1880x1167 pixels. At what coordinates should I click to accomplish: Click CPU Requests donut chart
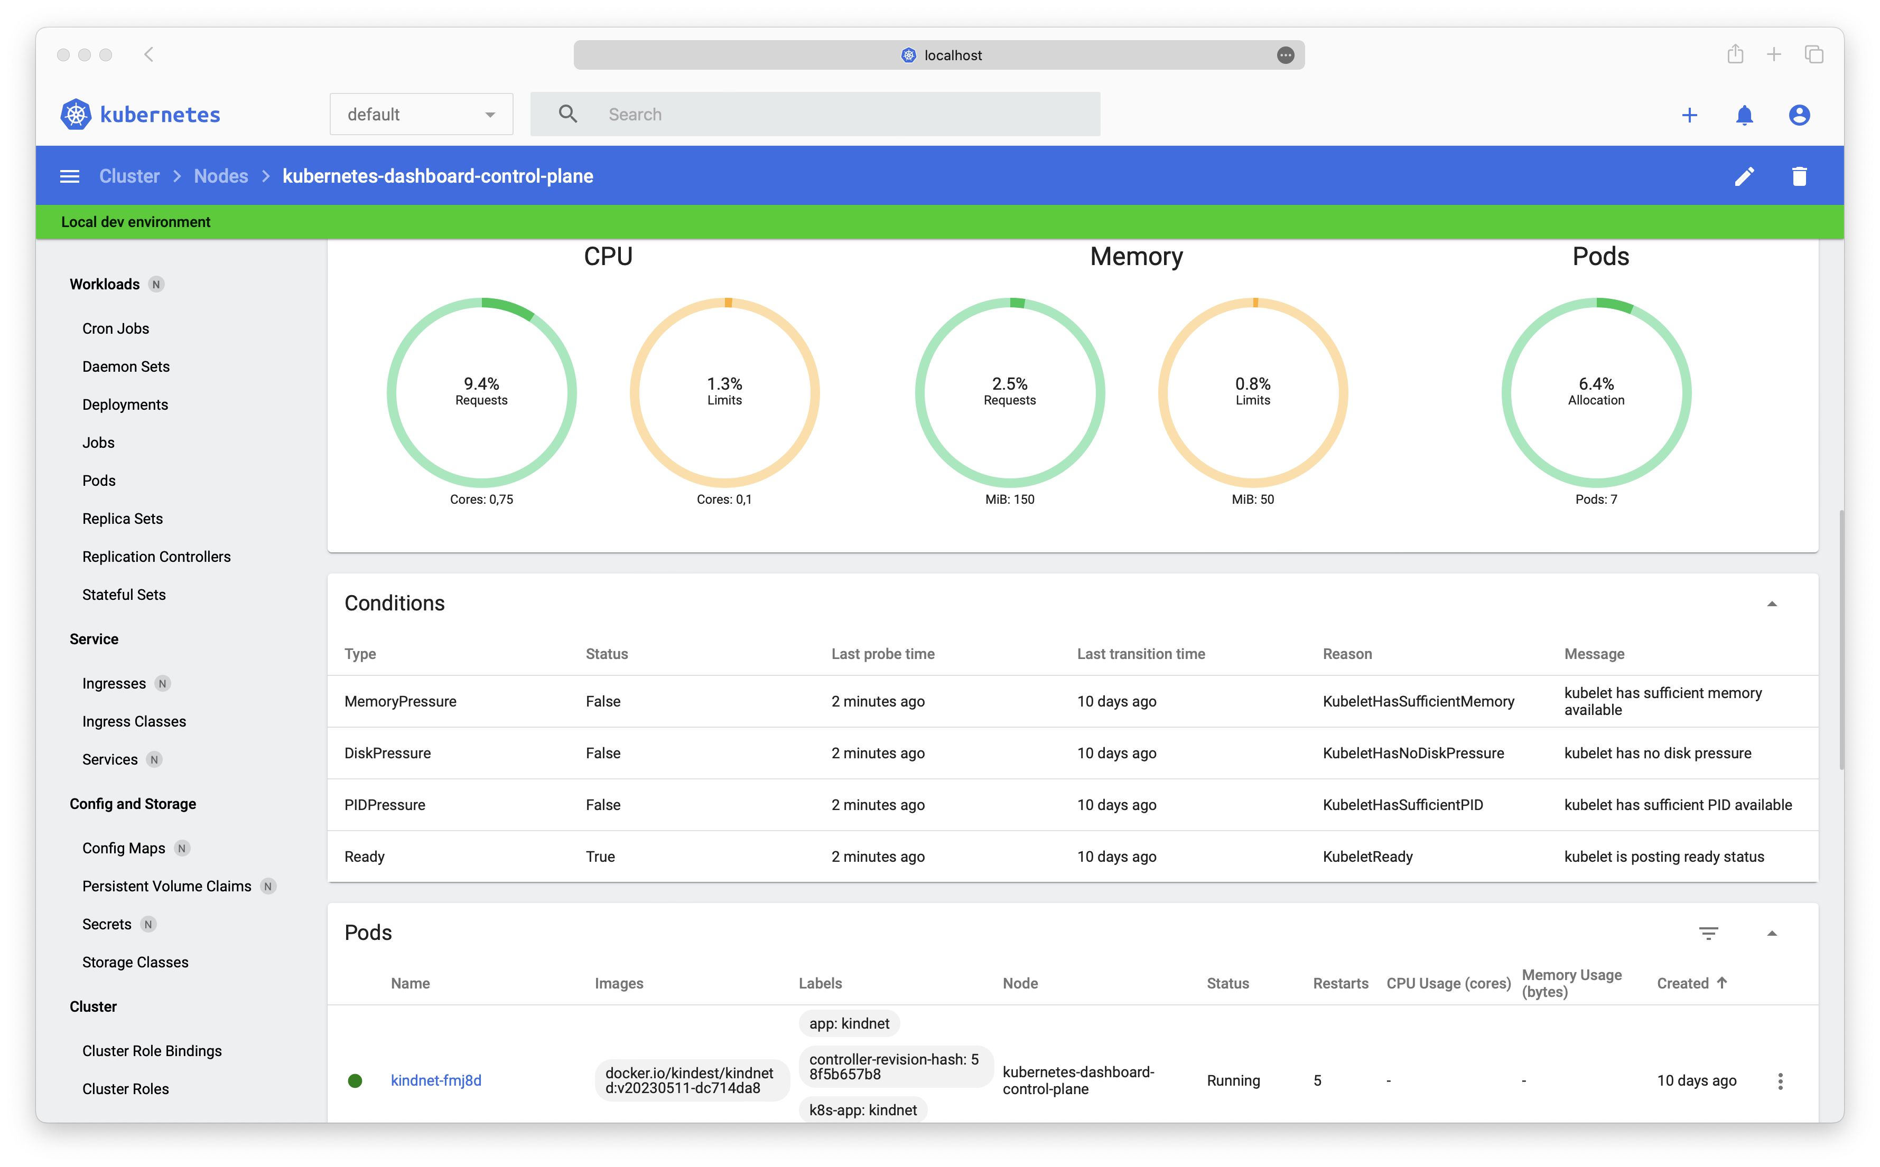(480, 390)
